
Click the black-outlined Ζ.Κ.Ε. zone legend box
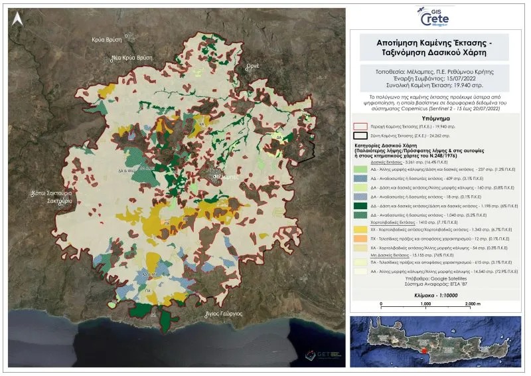(360, 136)
